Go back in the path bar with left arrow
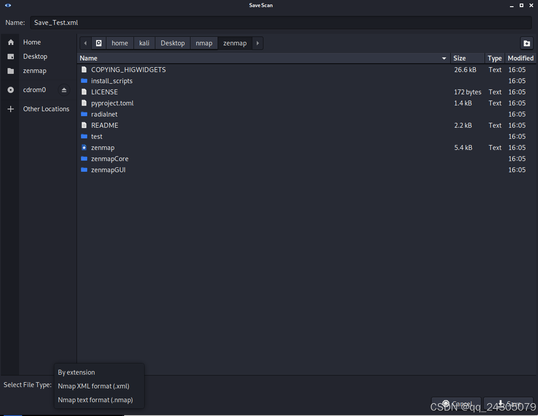The width and height of the screenshot is (538, 416). (85, 43)
